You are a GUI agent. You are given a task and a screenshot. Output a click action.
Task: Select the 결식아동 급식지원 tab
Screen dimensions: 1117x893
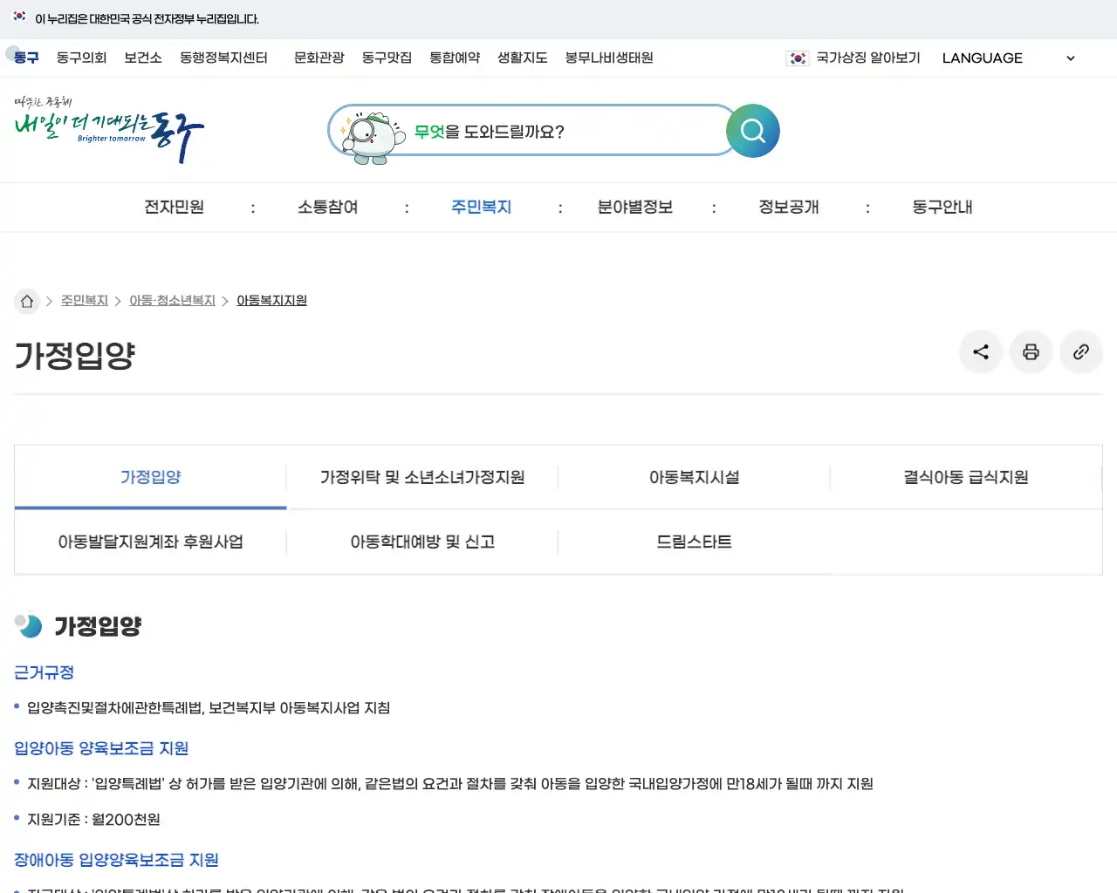coord(967,477)
